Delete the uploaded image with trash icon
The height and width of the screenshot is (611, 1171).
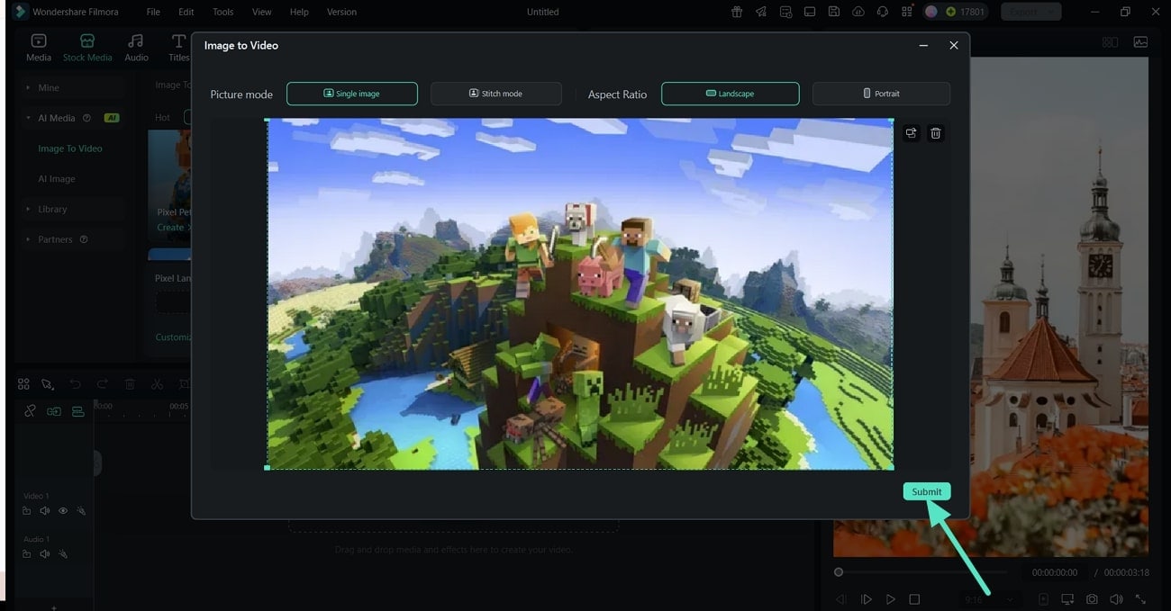(936, 133)
